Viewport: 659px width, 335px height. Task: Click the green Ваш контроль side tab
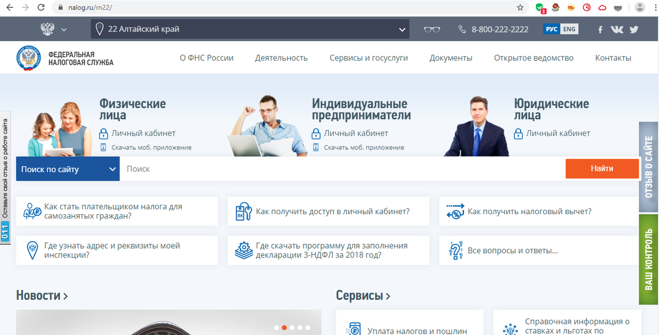(x=649, y=259)
